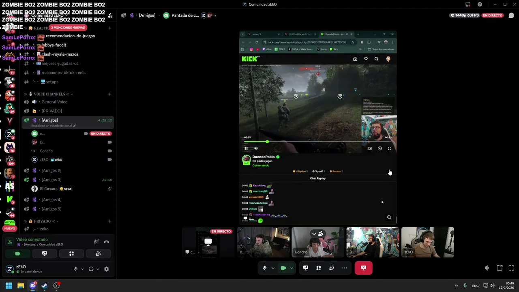Select the [Amigos] voice channel
The width and height of the screenshot is (519, 292).
pos(49,120)
